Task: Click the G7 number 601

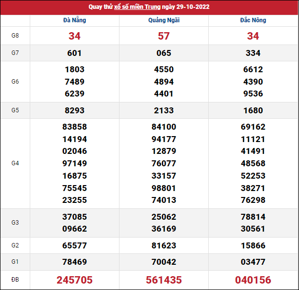Action: click(x=74, y=53)
